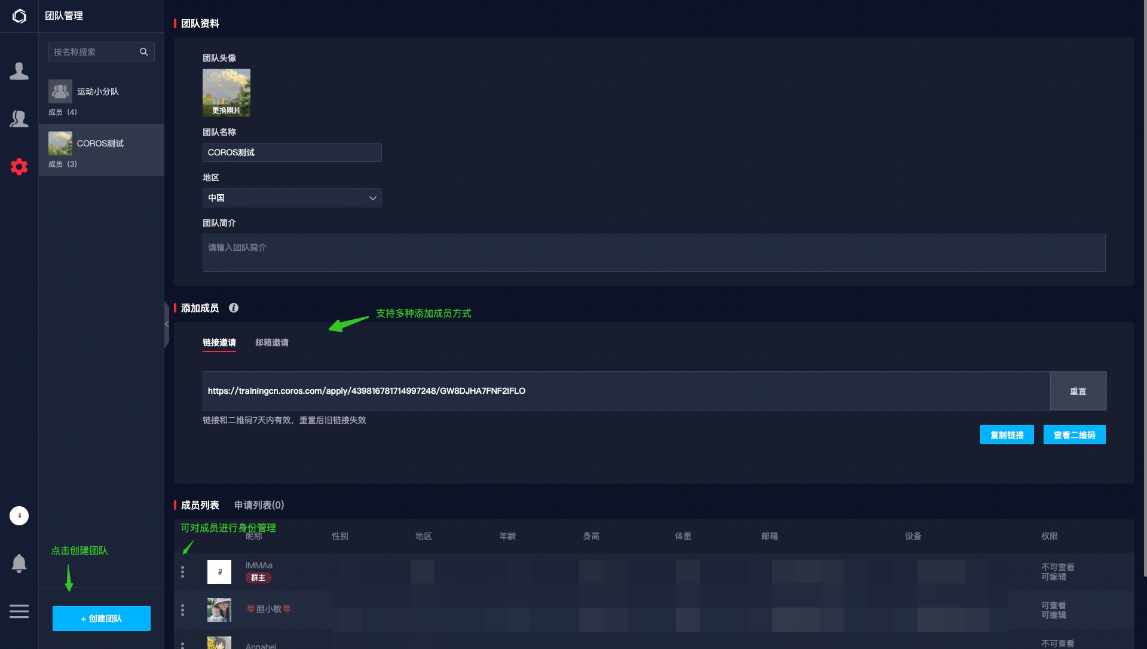The width and height of the screenshot is (1147, 649).
Task: Switch to the 申请列表(0) tab
Action: 259,505
